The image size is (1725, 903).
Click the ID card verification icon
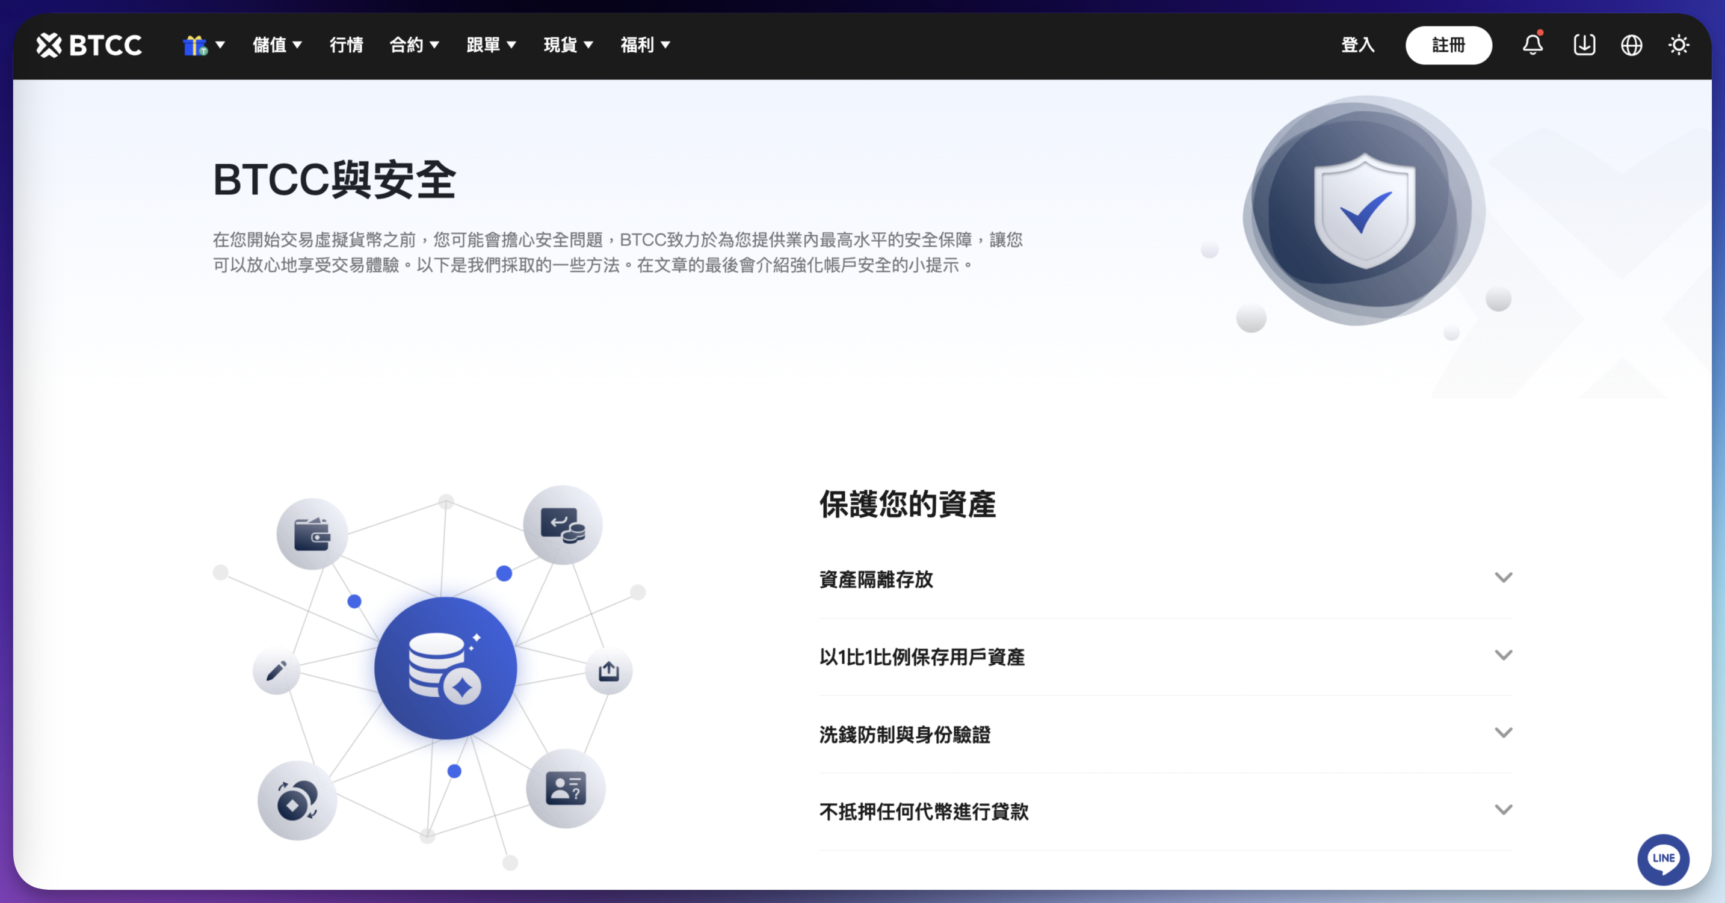point(566,788)
